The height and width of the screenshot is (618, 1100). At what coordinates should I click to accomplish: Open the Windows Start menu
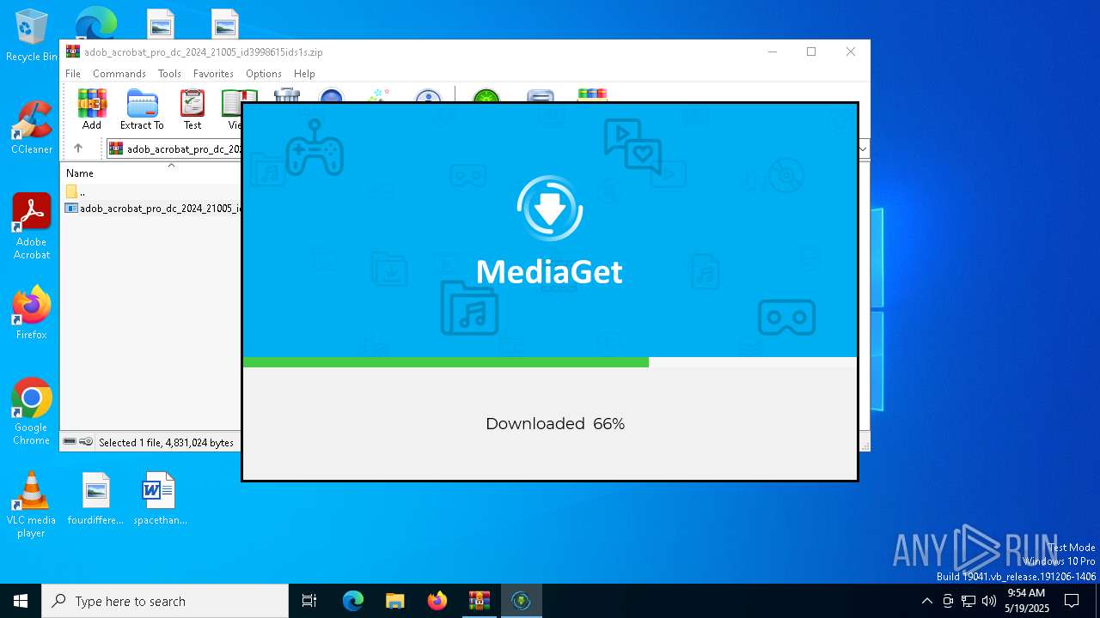21,601
